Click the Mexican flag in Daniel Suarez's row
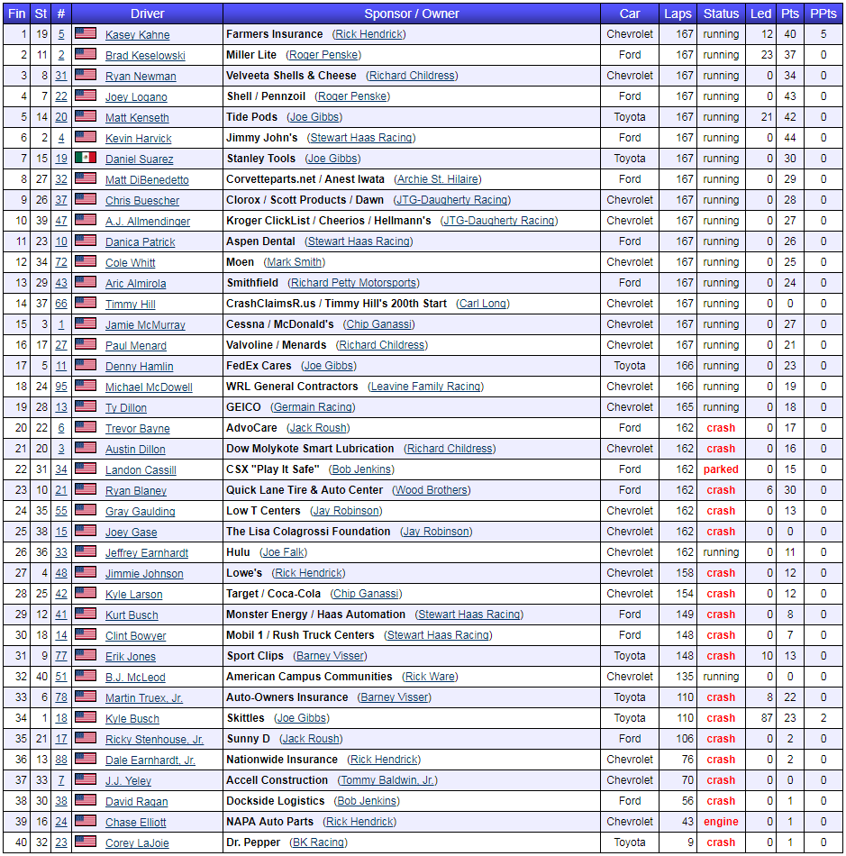 click(x=86, y=158)
